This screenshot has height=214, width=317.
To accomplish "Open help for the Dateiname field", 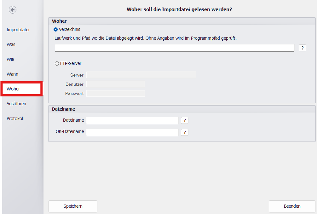I will click(185, 120).
